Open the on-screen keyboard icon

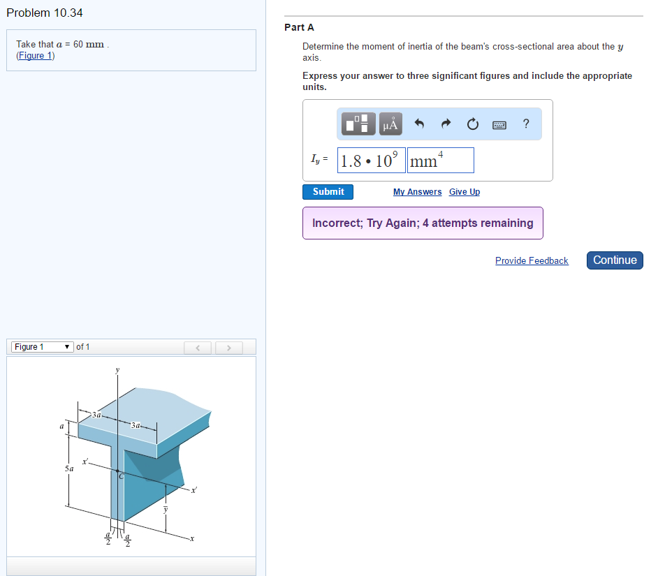pos(499,124)
